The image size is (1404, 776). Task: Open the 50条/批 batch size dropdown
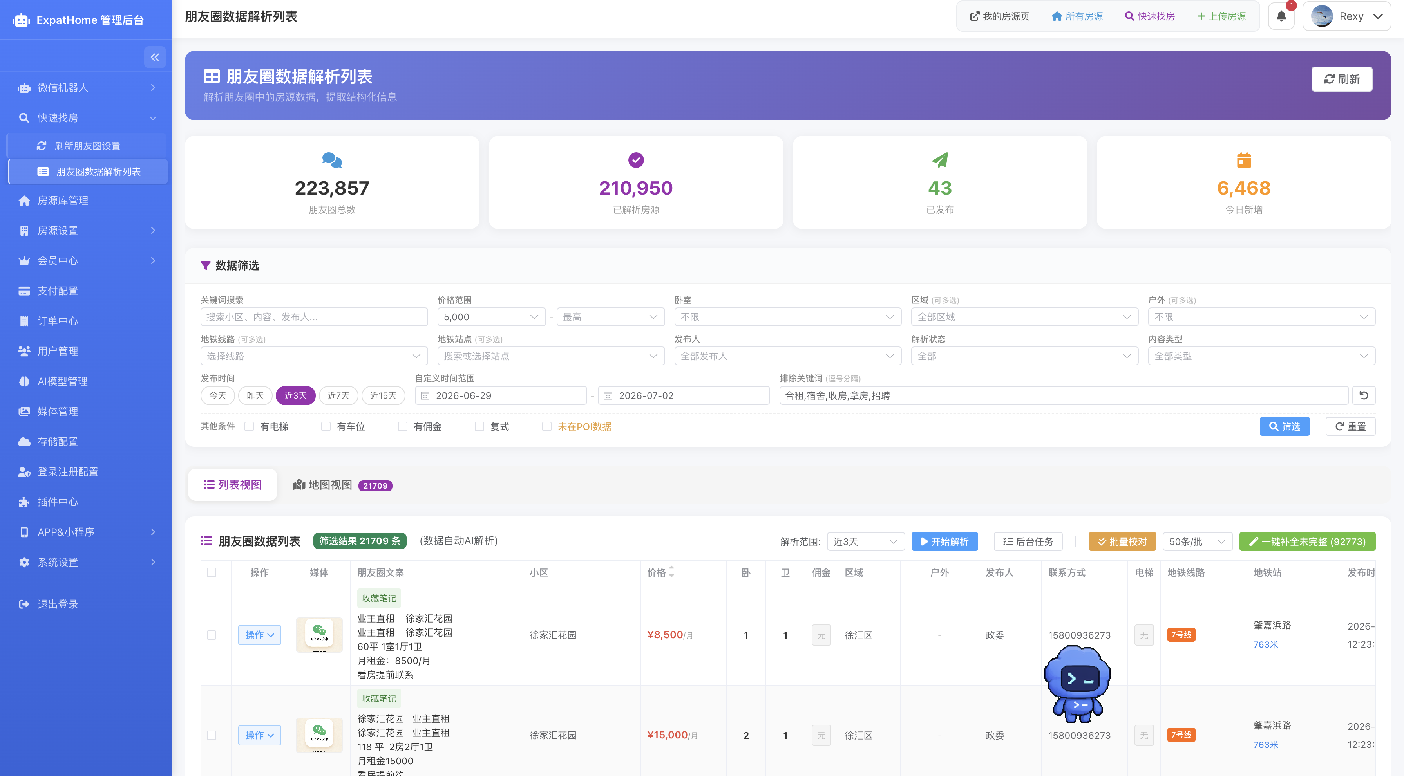[x=1198, y=541]
